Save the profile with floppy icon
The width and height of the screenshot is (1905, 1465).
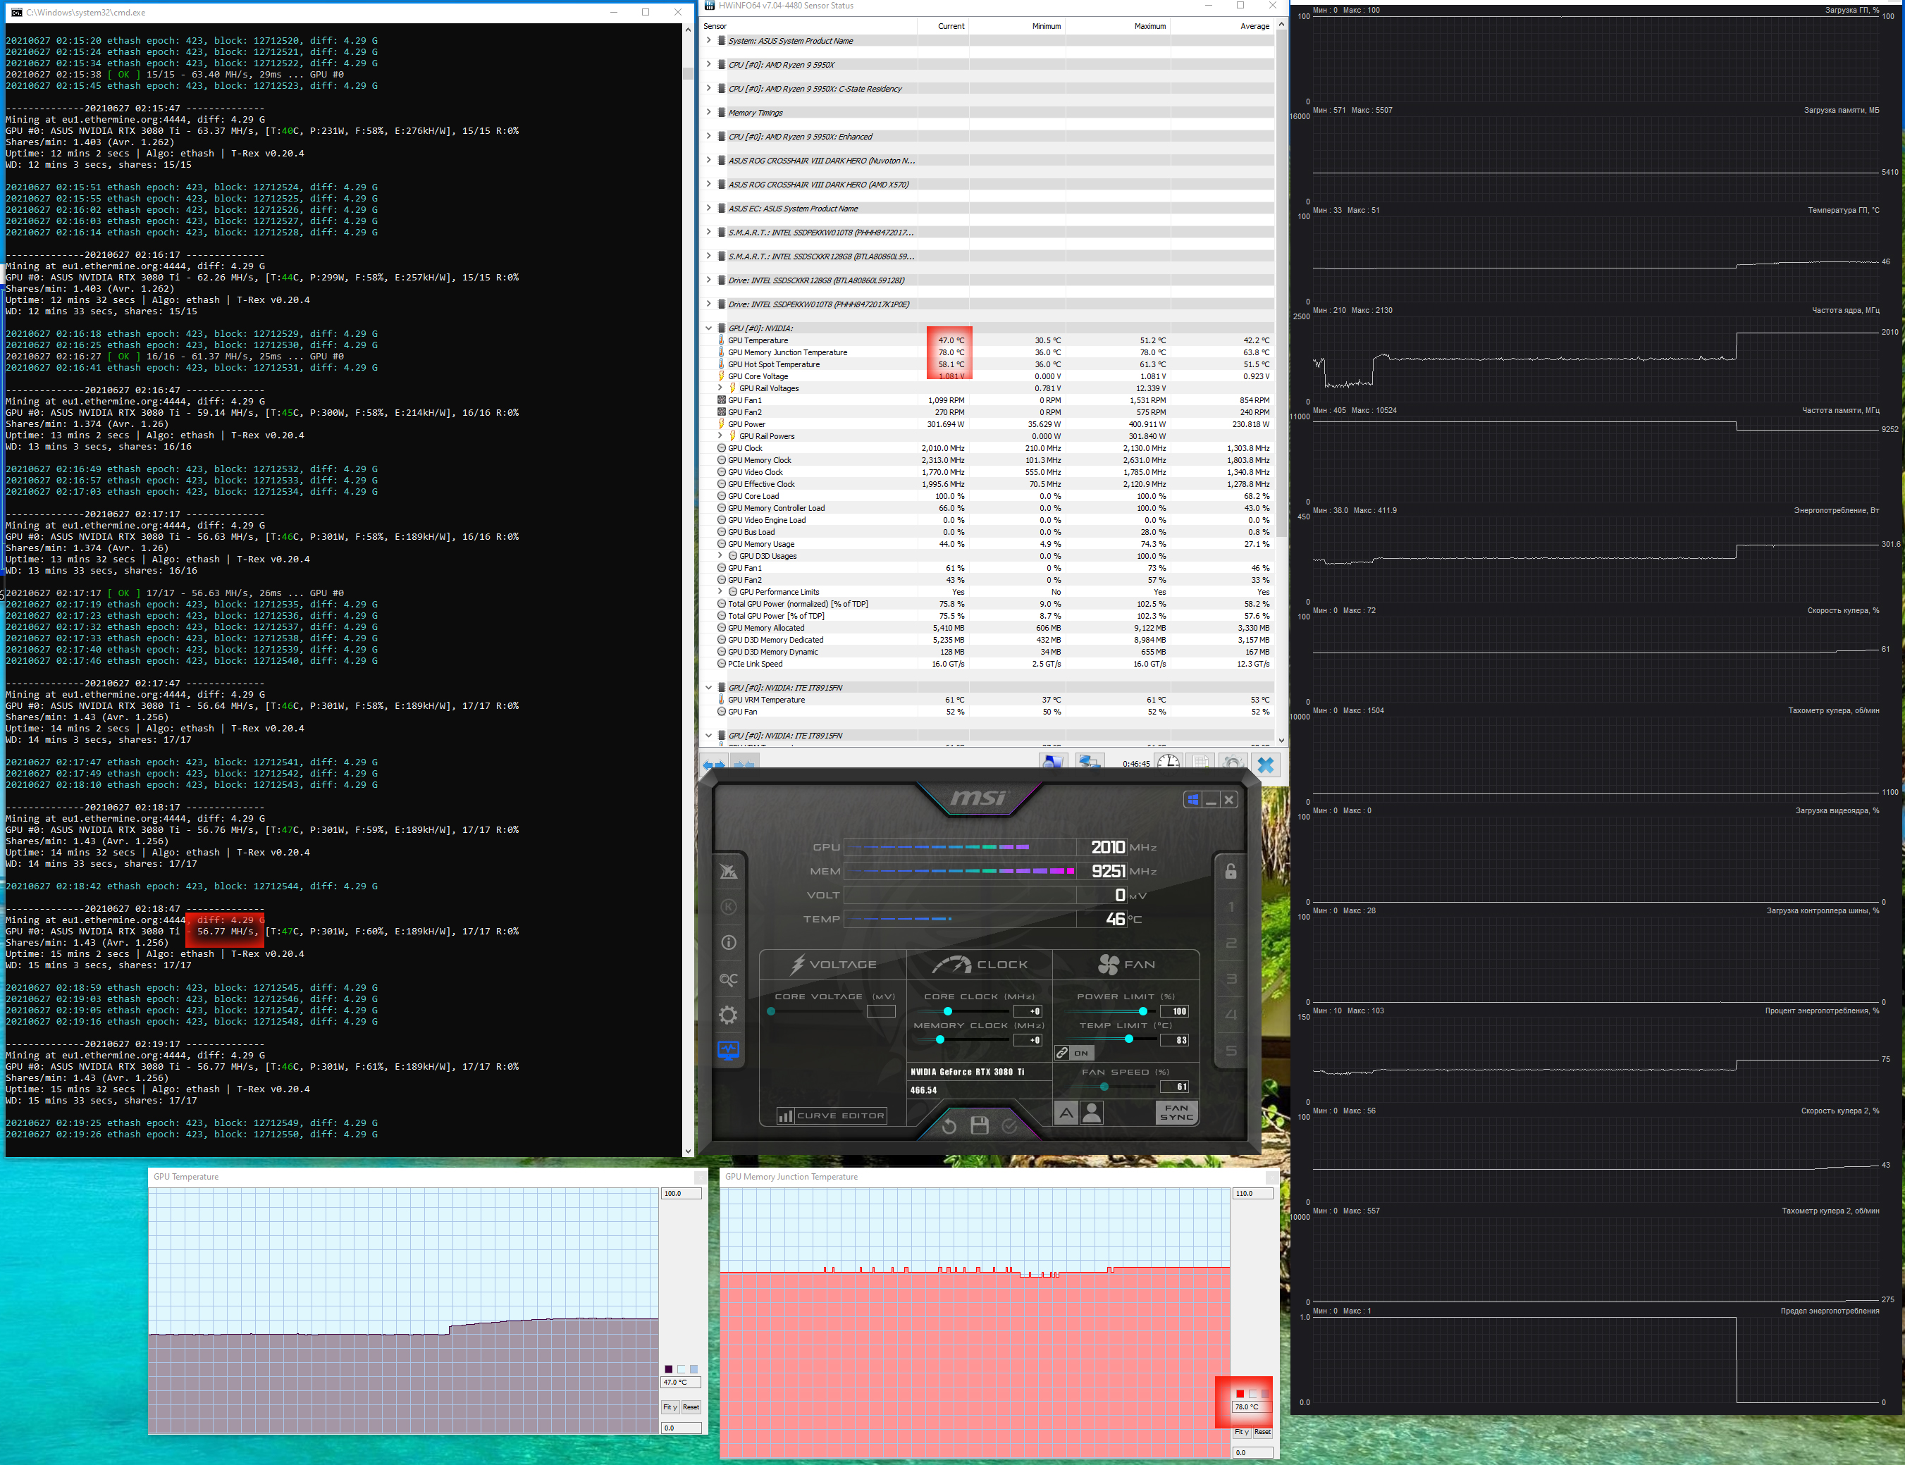tap(980, 1126)
